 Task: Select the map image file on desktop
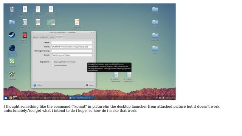(51, 22)
